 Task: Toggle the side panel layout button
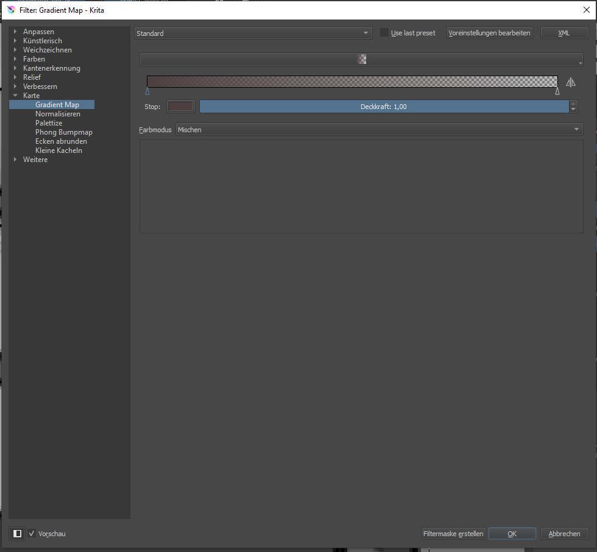click(18, 534)
